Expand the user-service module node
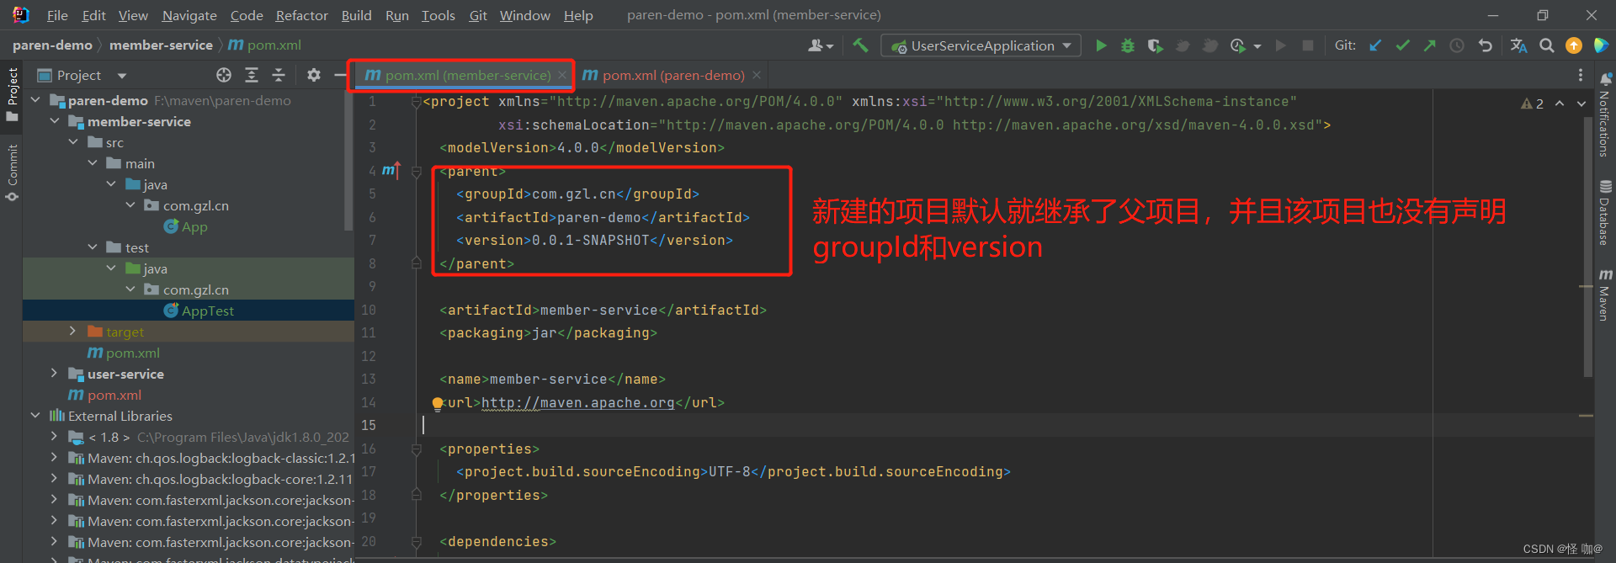Screen dimensions: 1616x563 pyautogui.click(x=54, y=374)
